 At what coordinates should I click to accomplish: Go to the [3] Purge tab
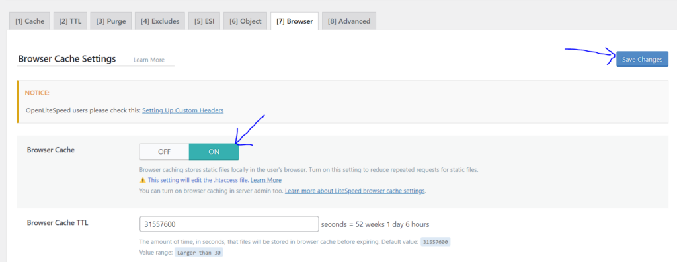click(111, 21)
